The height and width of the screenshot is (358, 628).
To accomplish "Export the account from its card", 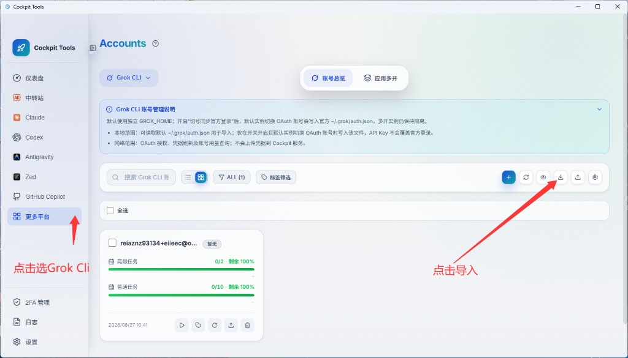I will 231,325.
